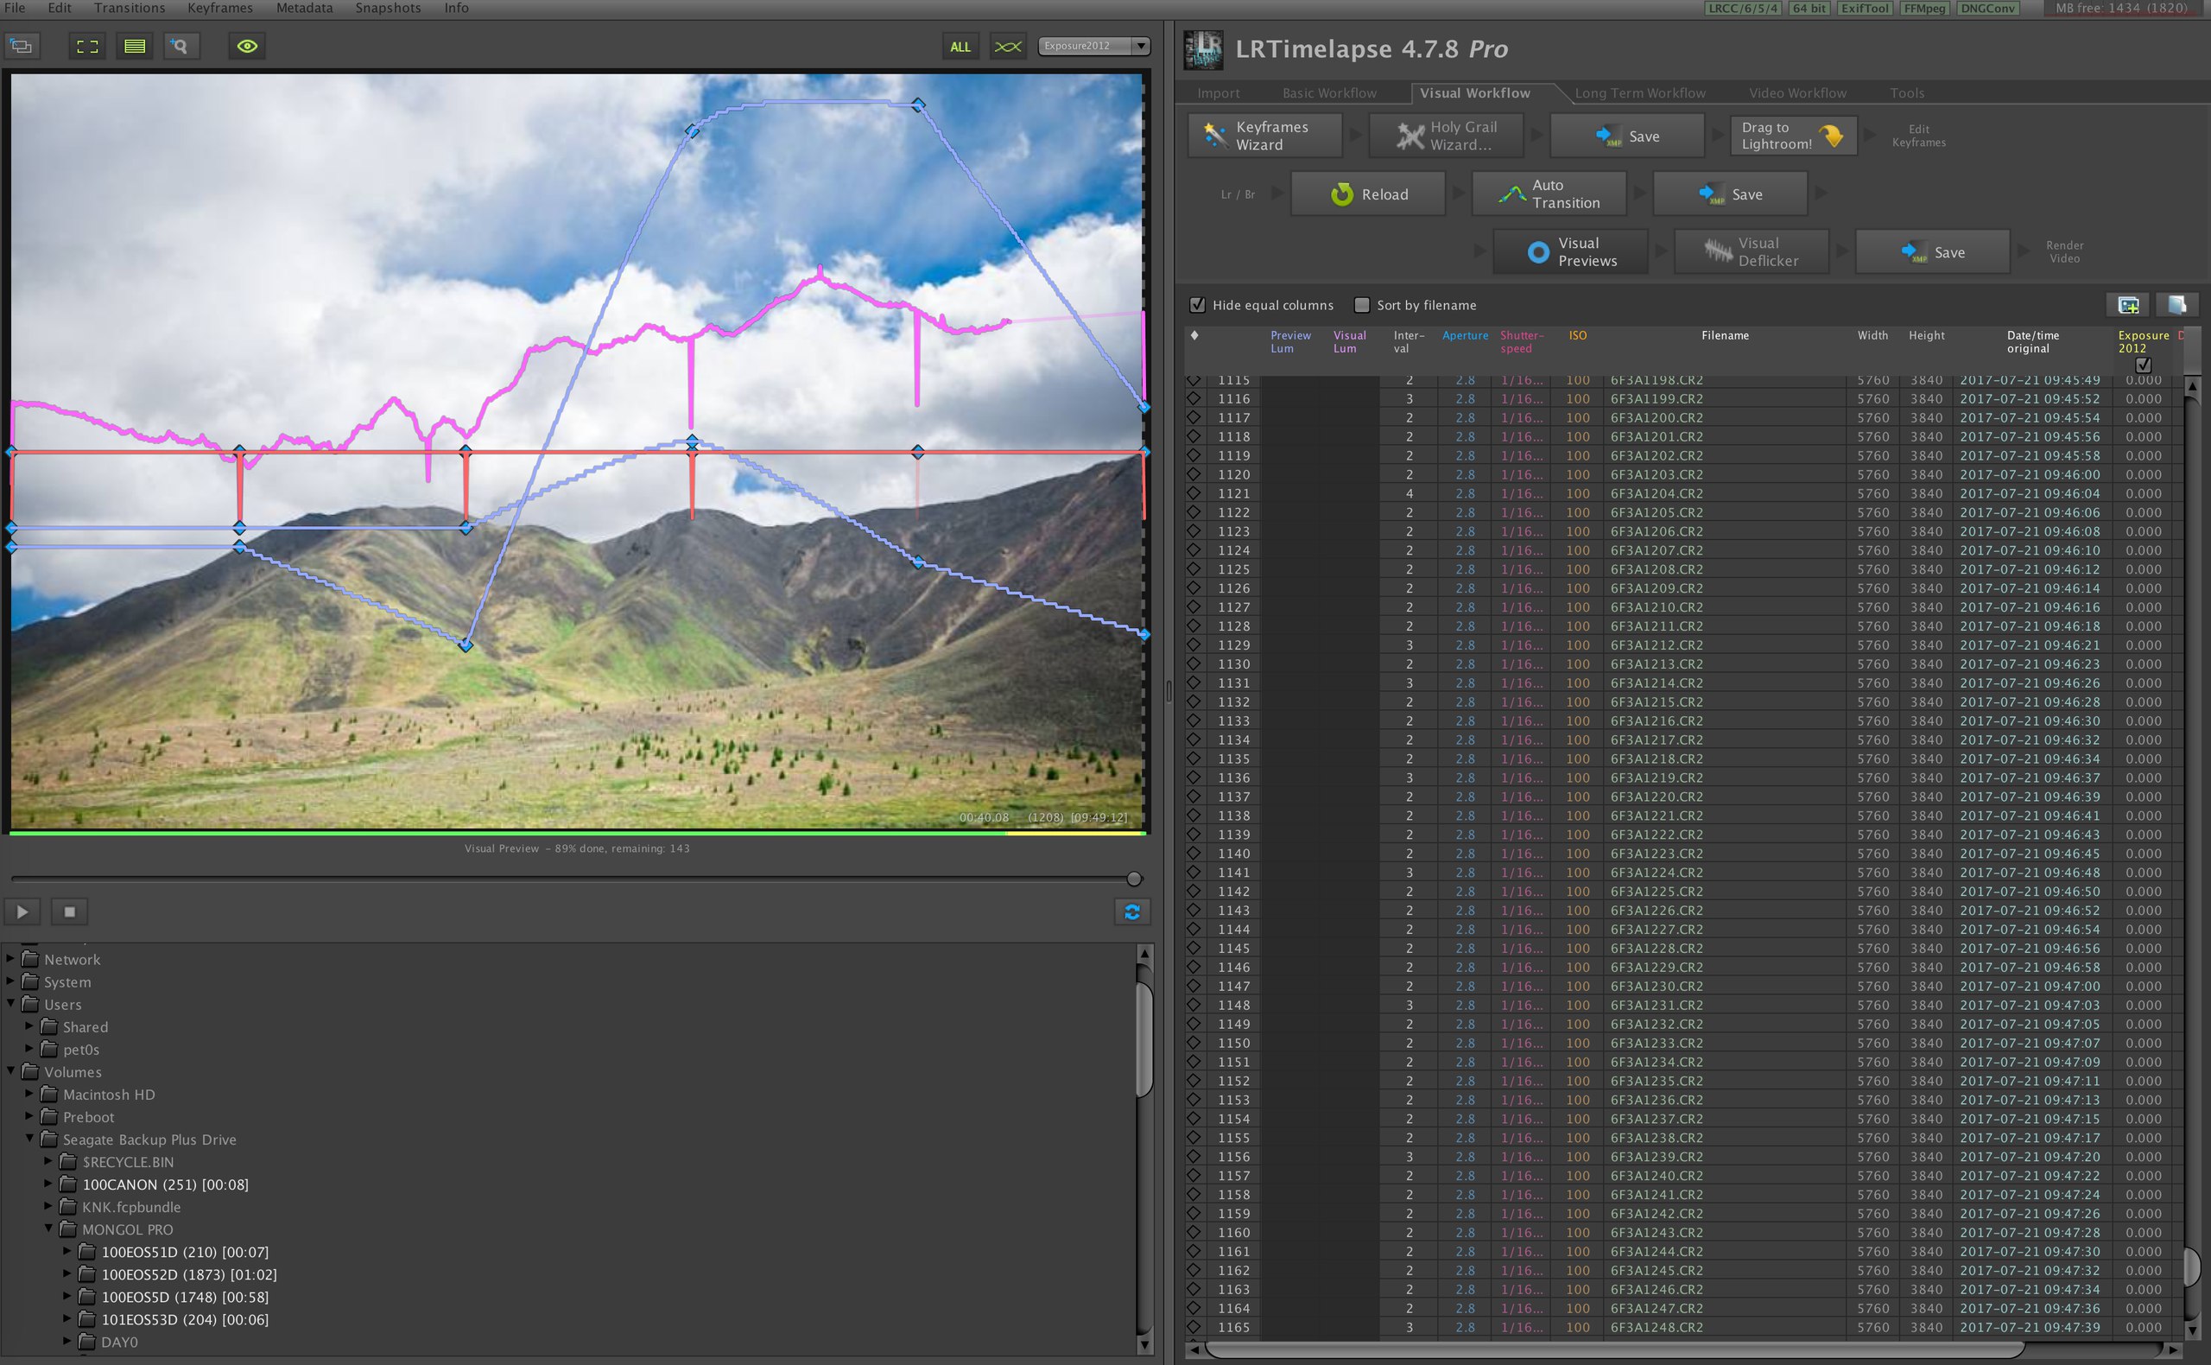Collapse the Users folder
2211x1365 pixels.
(10, 1003)
